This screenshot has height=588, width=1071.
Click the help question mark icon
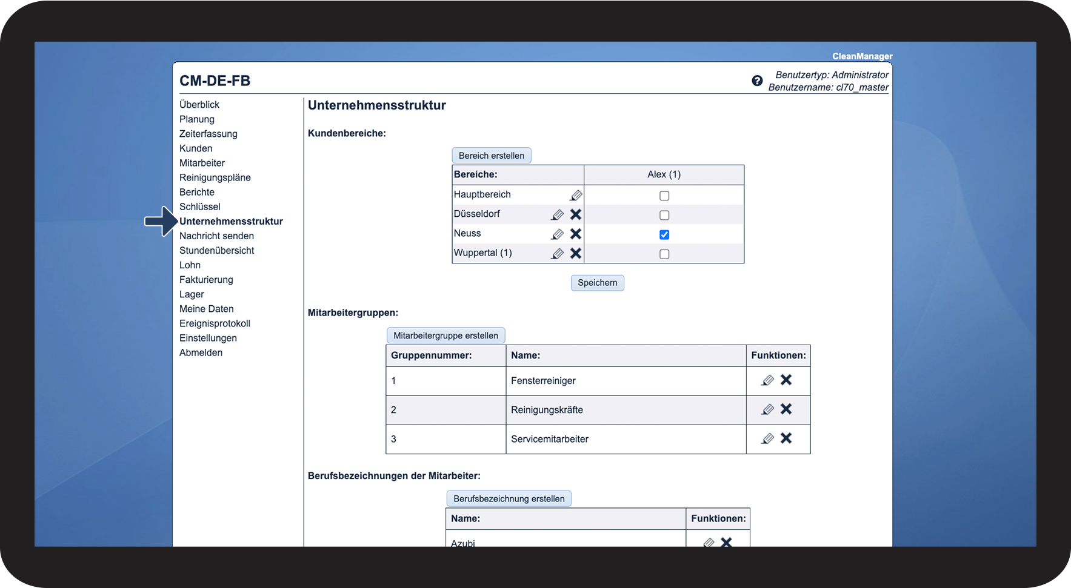757,81
